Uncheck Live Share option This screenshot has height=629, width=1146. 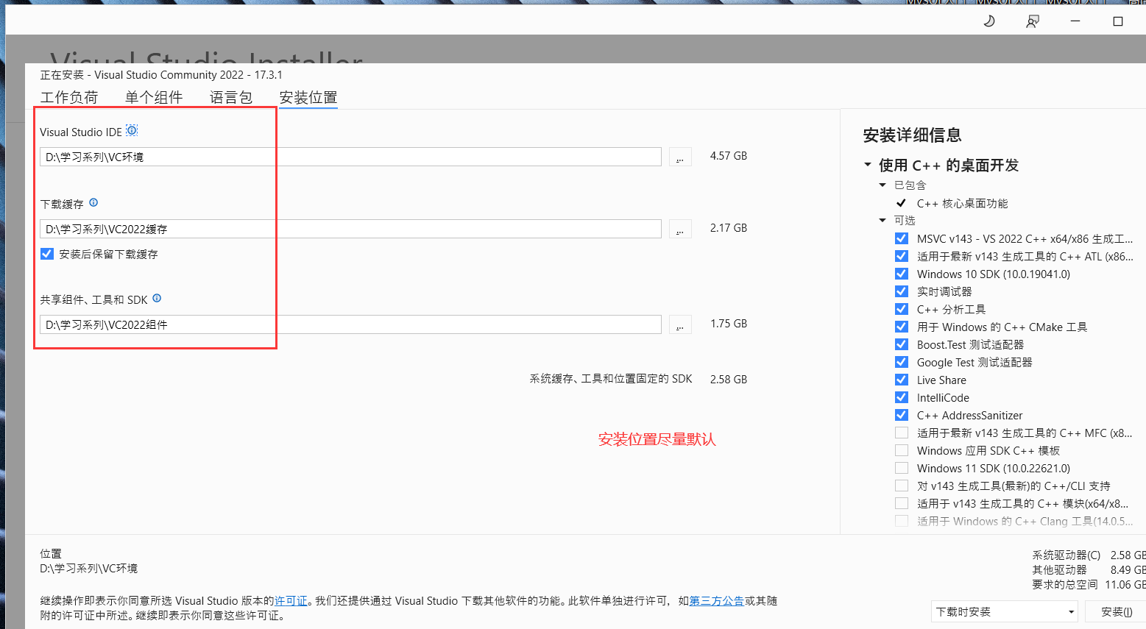[902, 380]
